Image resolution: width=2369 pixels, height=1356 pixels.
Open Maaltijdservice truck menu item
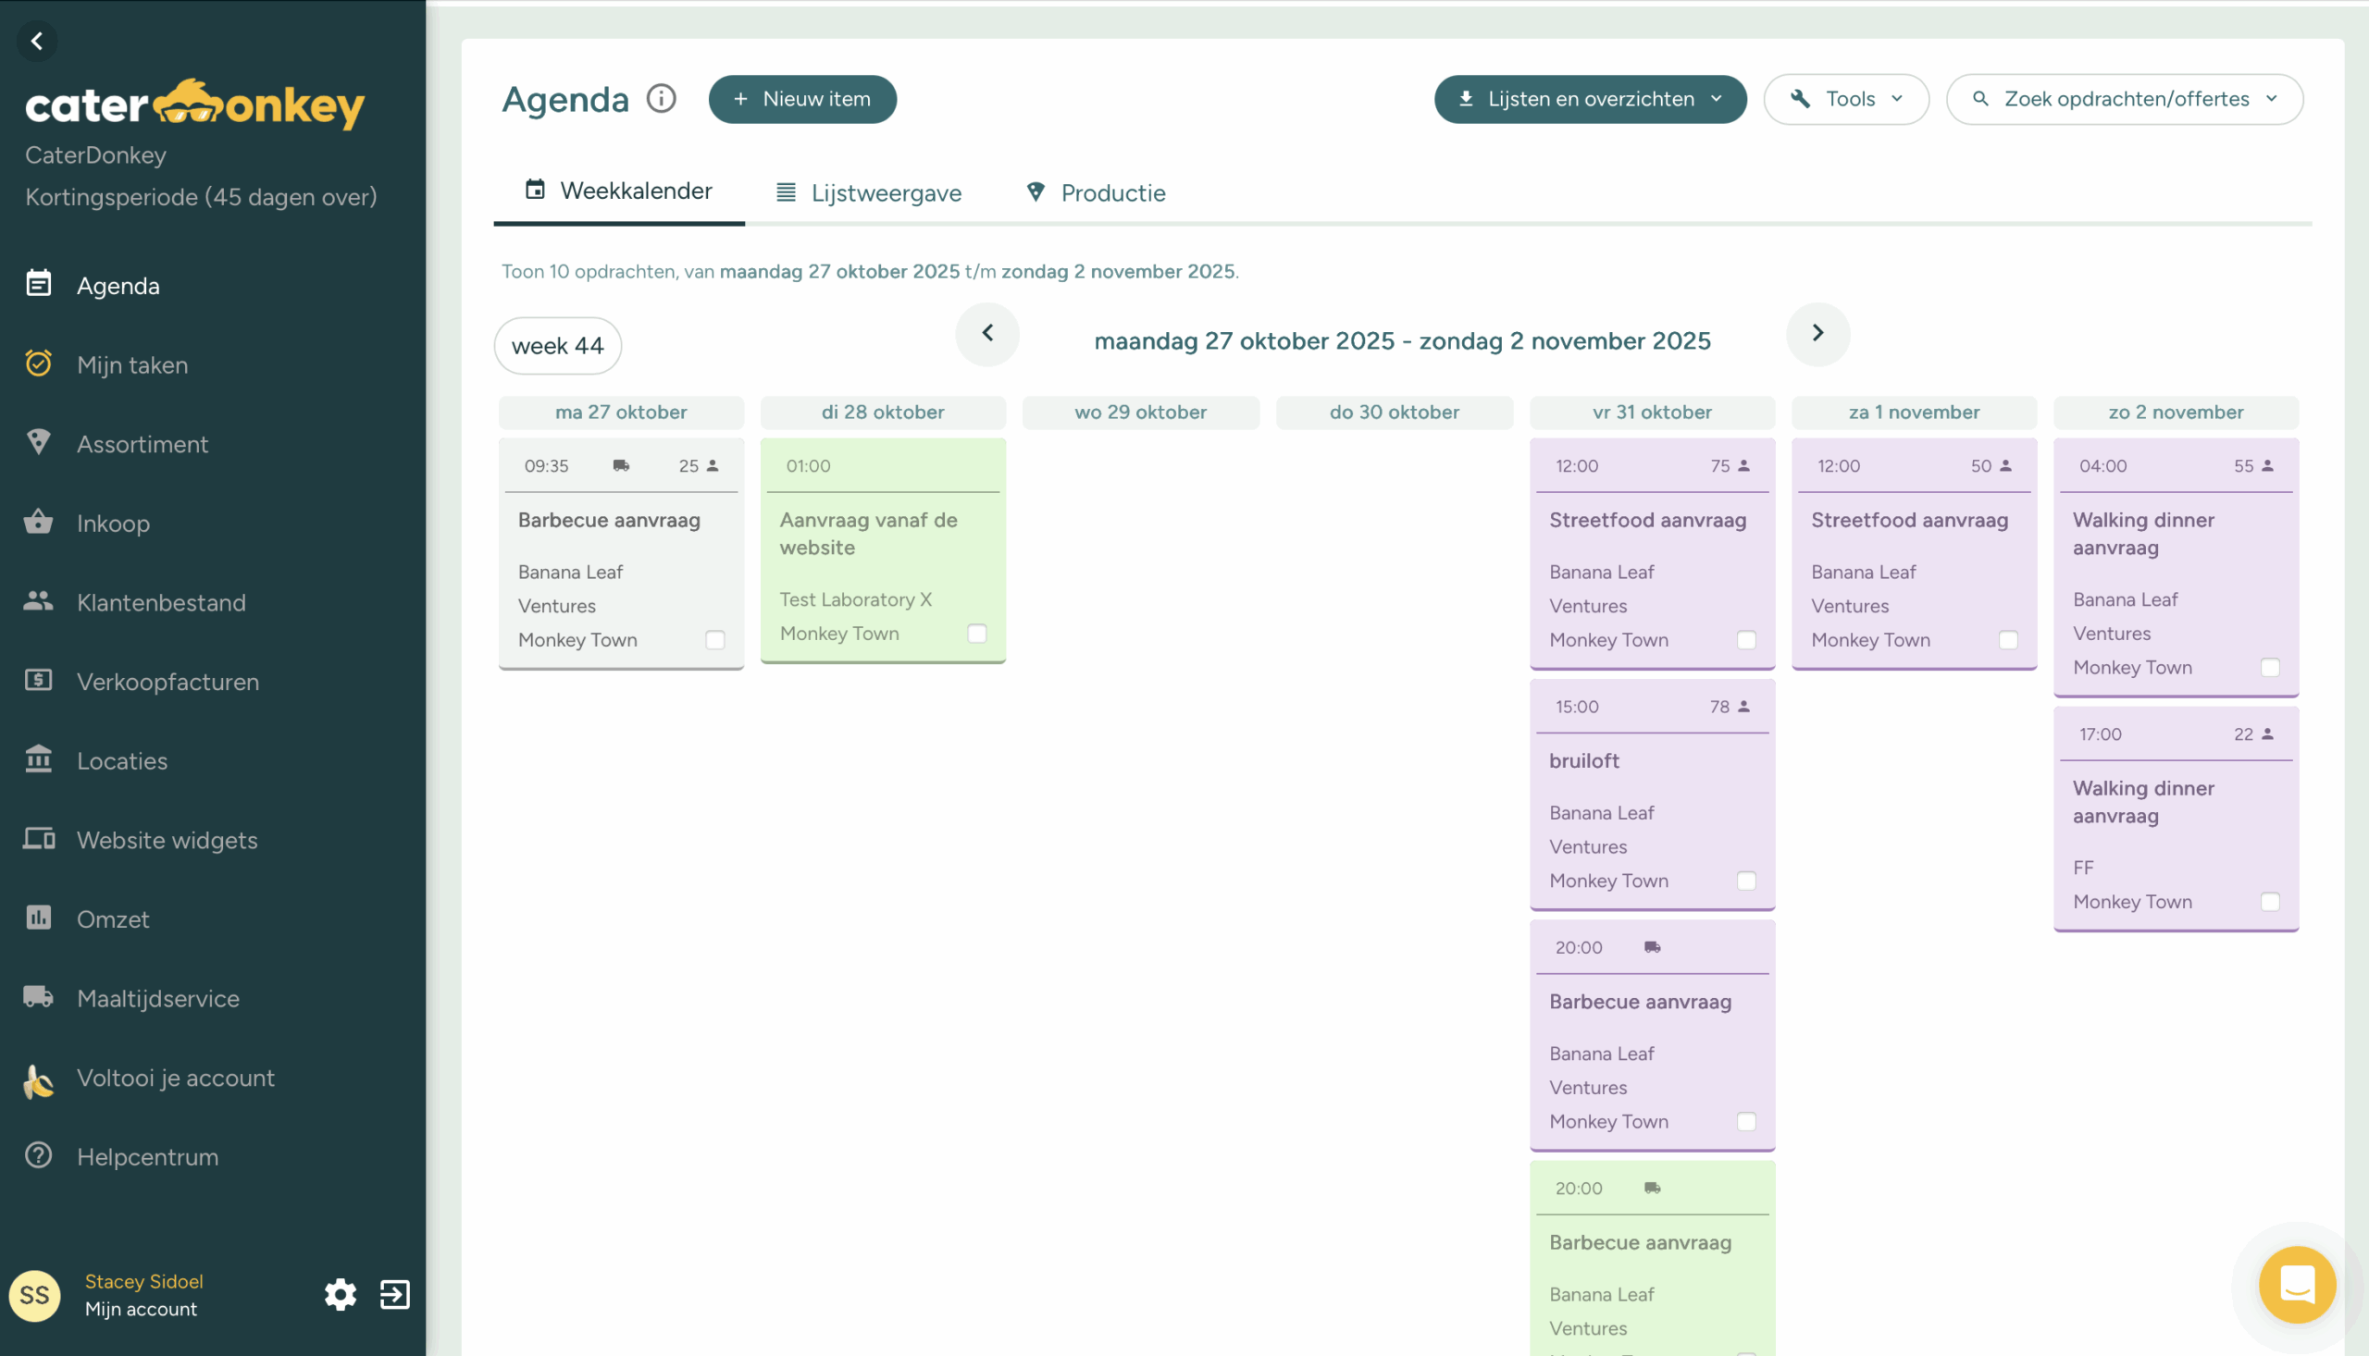tap(157, 998)
